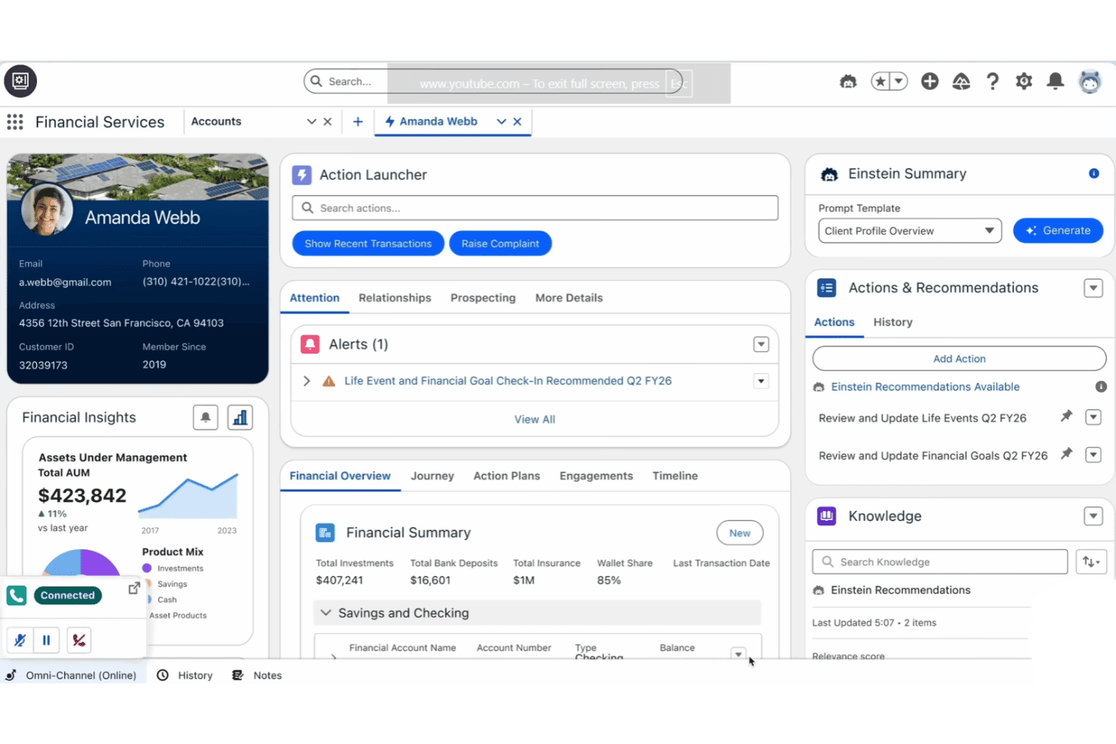The height and width of the screenshot is (744, 1116).
Task: Mute the call with microphone icon
Action: pos(20,640)
